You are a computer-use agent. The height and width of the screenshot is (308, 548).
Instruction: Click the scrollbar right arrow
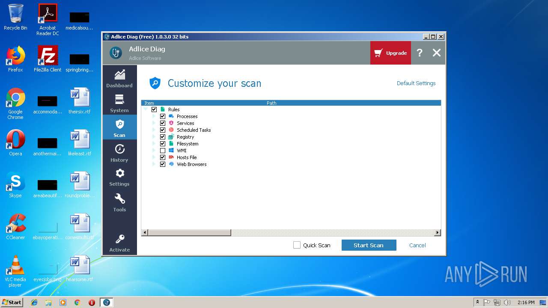(x=437, y=233)
